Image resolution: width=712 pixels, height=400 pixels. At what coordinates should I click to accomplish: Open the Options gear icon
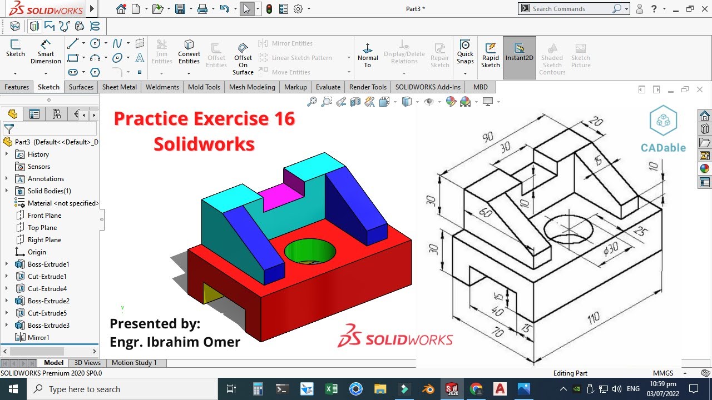pyautogui.click(x=298, y=9)
